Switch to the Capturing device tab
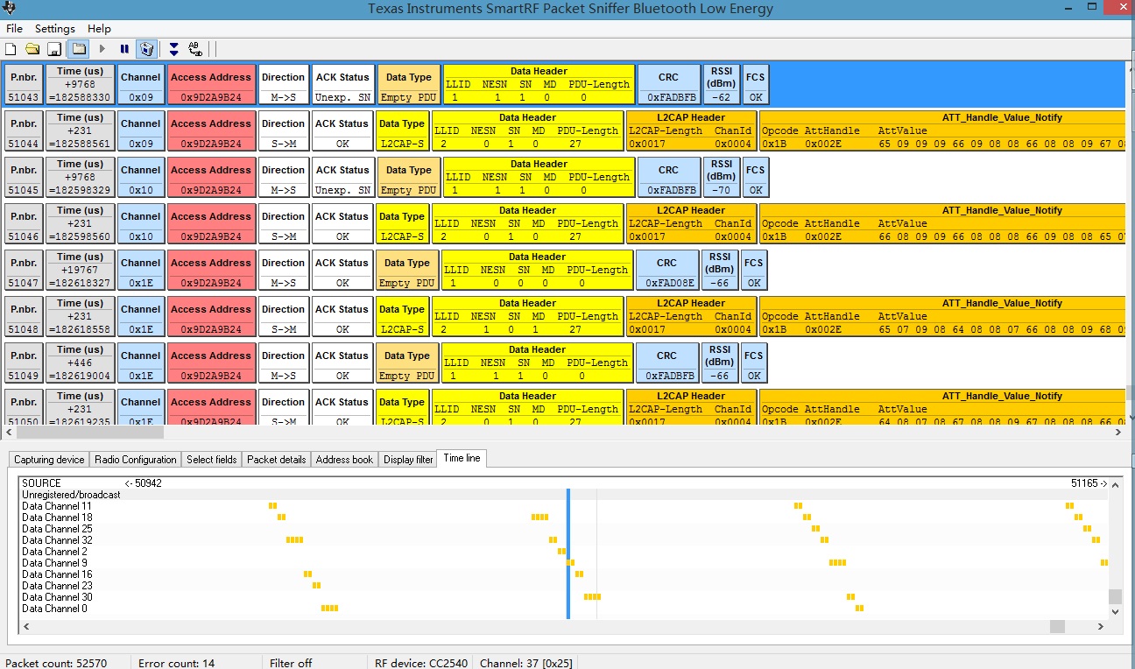Viewport: 1135px width, 669px height. [x=49, y=460]
